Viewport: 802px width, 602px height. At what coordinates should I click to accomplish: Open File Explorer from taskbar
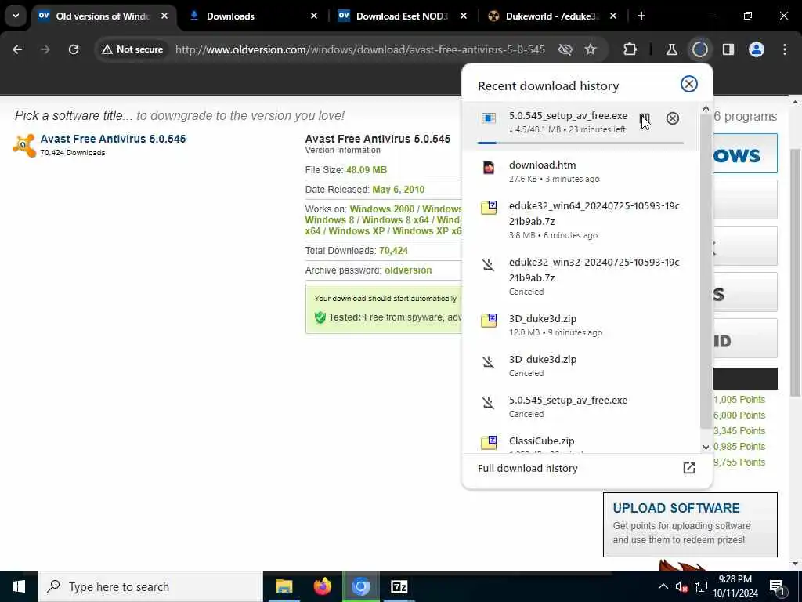pos(284,586)
